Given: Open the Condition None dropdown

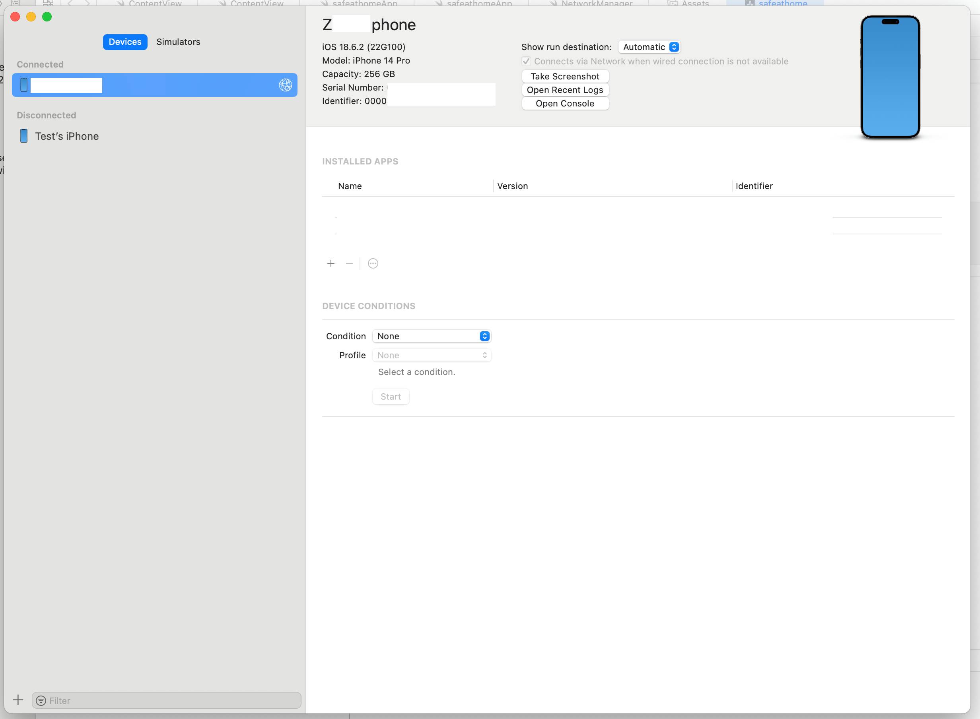Looking at the screenshot, I should 432,336.
